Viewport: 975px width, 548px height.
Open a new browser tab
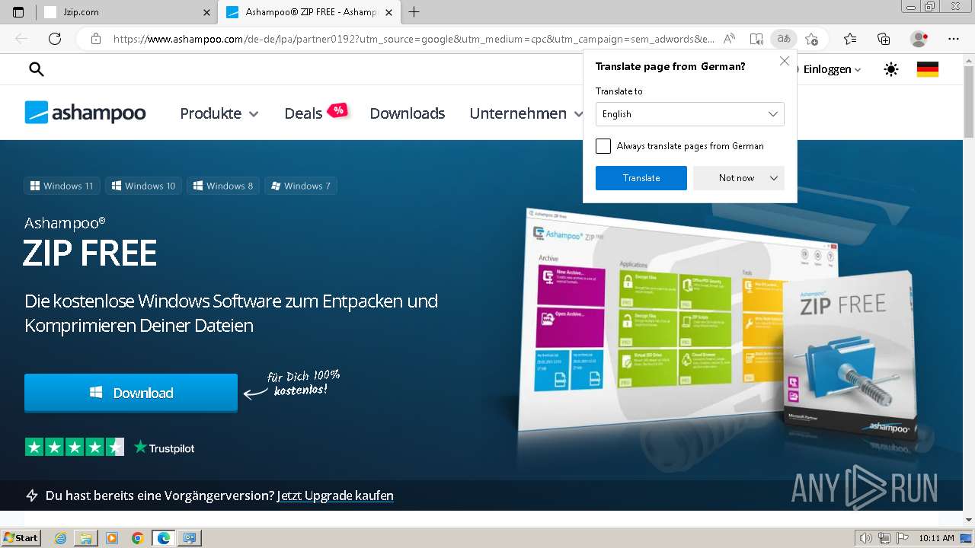(x=414, y=12)
